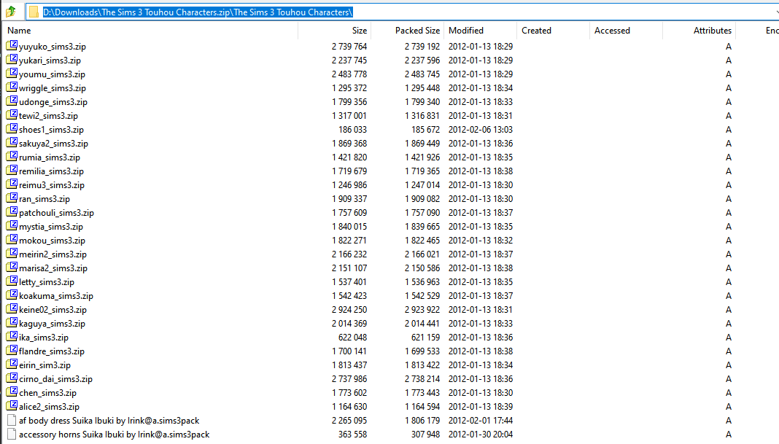
Task: Click the Packed Size column header
Action: tap(417, 31)
